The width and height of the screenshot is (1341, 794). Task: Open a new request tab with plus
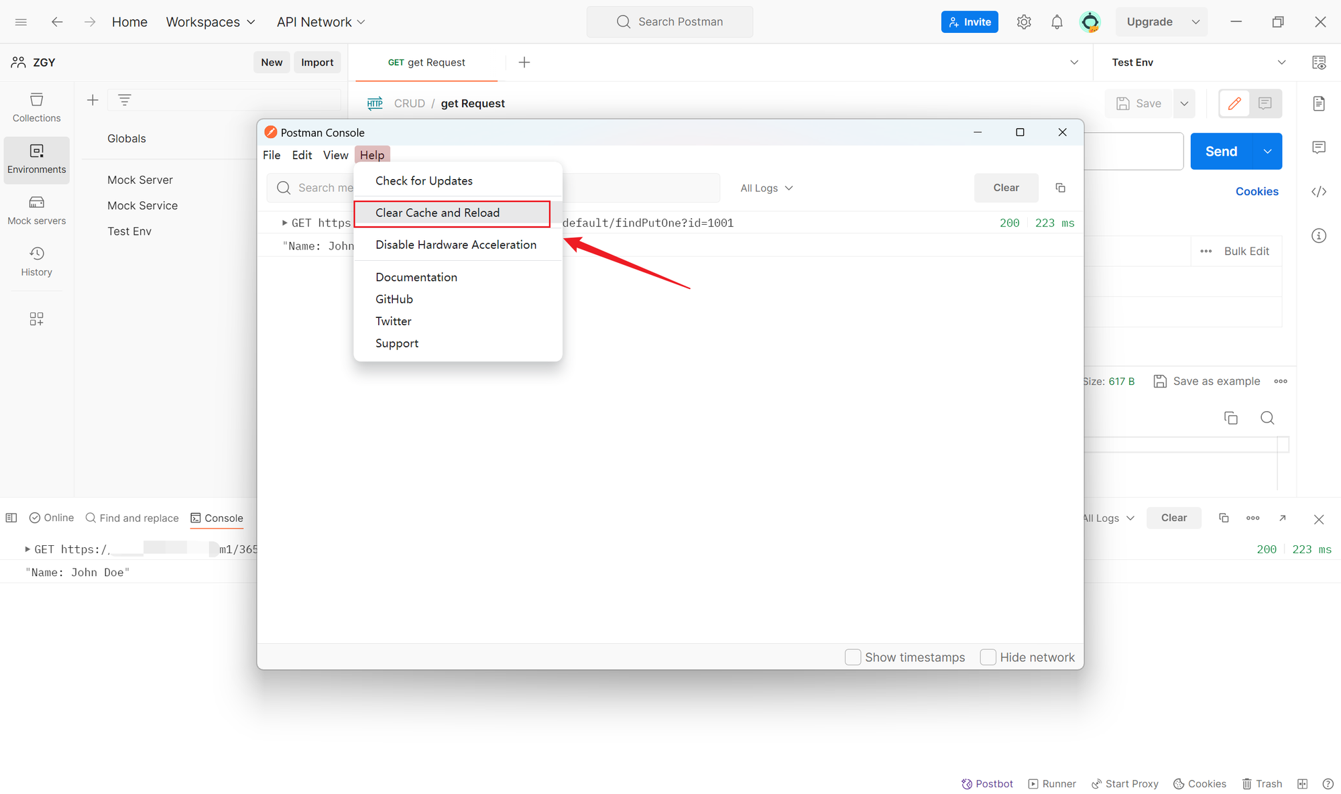click(x=524, y=62)
